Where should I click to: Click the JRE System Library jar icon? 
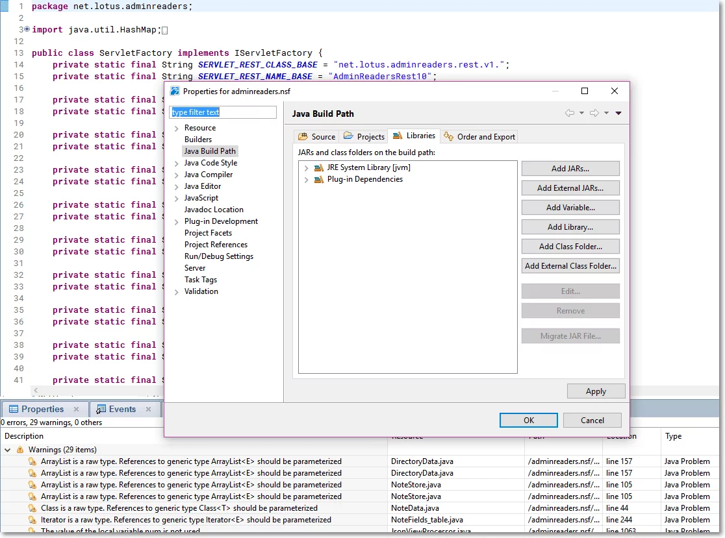[318, 167]
